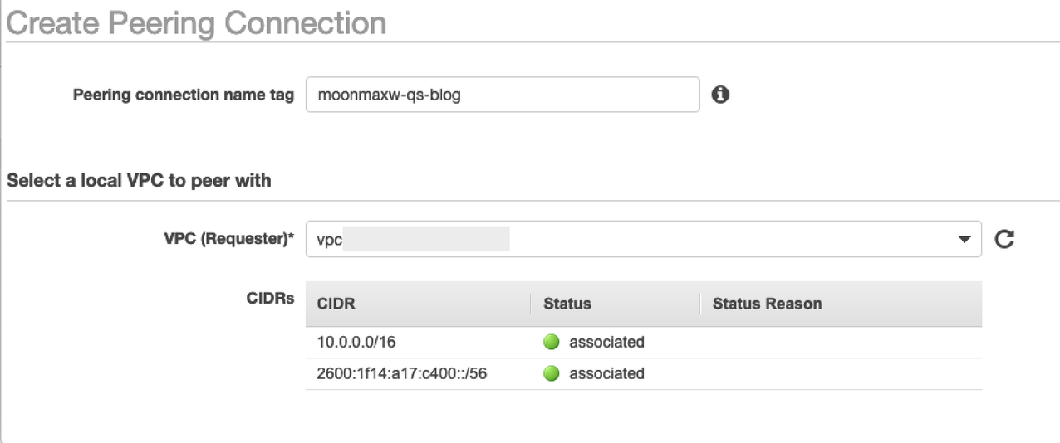Focus the Peering connection name tag input
The height and width of the screenshot is (443, 1060).
[502, 95]
